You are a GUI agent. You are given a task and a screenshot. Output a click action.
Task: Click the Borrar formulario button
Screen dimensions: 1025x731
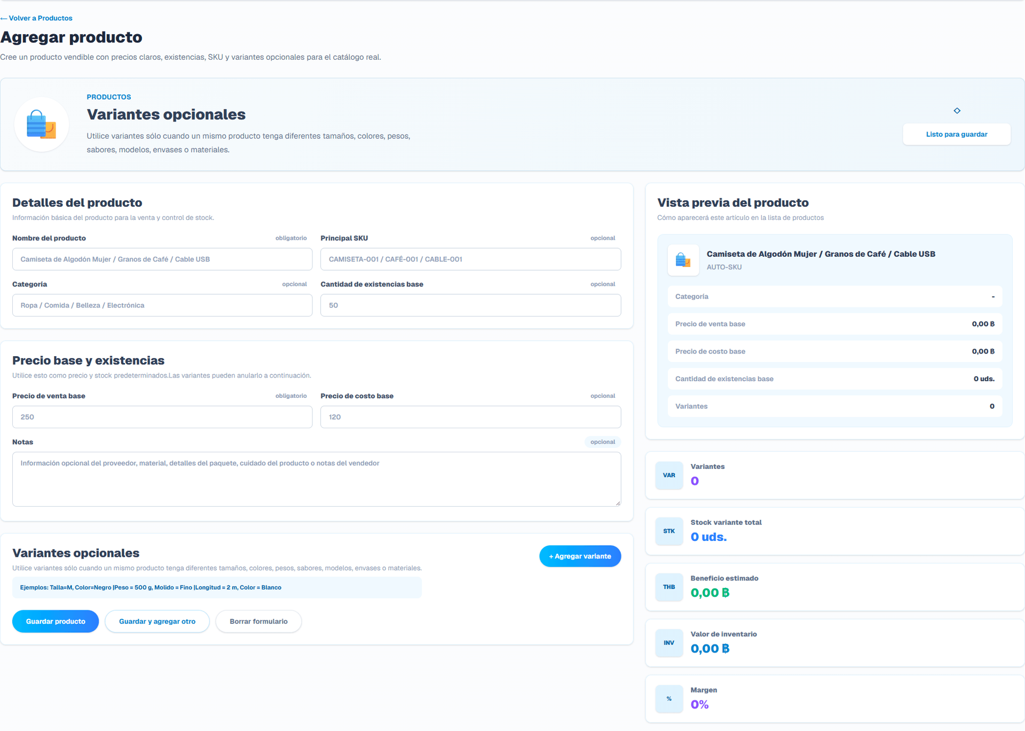pos(258,622)
